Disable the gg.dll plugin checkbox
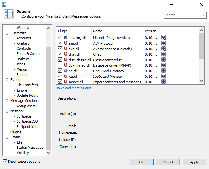209x169 pixels. point(60,70)
